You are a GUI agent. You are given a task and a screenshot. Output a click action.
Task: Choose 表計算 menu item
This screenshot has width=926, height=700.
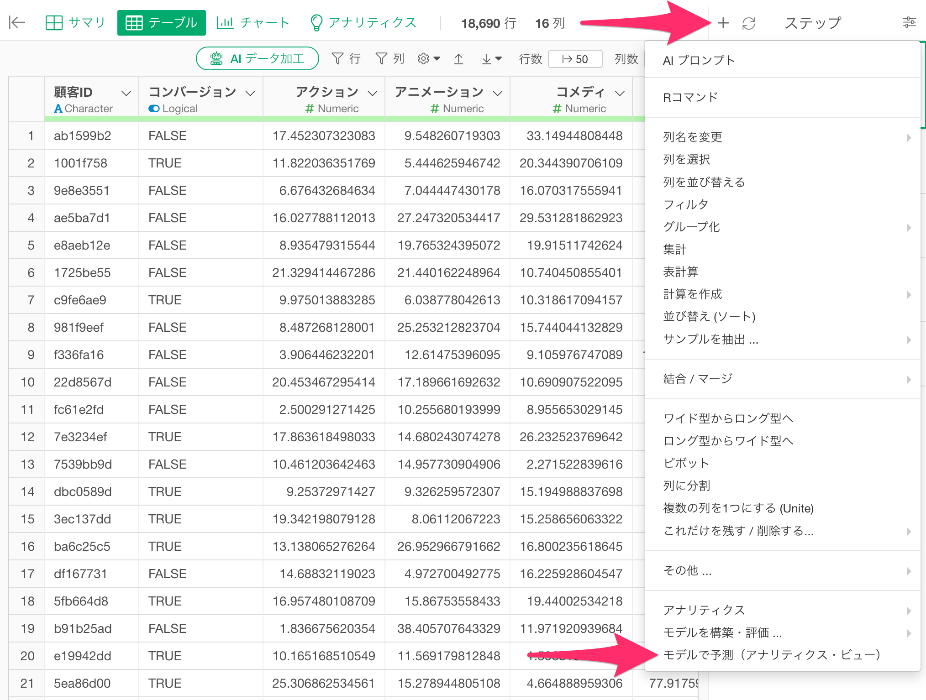(x=782, y=272)
